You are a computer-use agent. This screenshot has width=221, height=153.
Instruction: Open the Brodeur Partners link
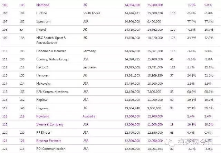tap(48, 141)
